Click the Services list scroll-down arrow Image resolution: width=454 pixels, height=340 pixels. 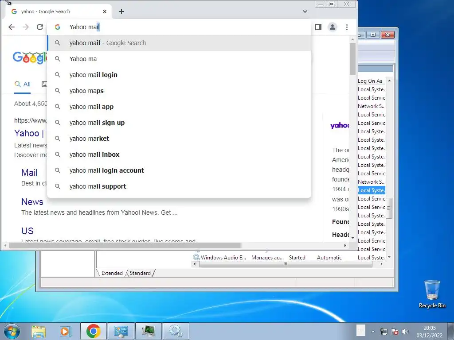click(x=389, y=257)
